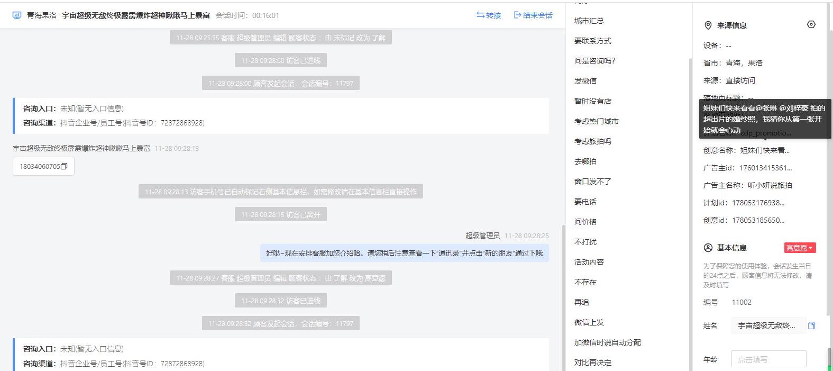Click the monitor icon beside 青海果洛
Viewport: 833px width, 371px height.
tap(17, 15)
